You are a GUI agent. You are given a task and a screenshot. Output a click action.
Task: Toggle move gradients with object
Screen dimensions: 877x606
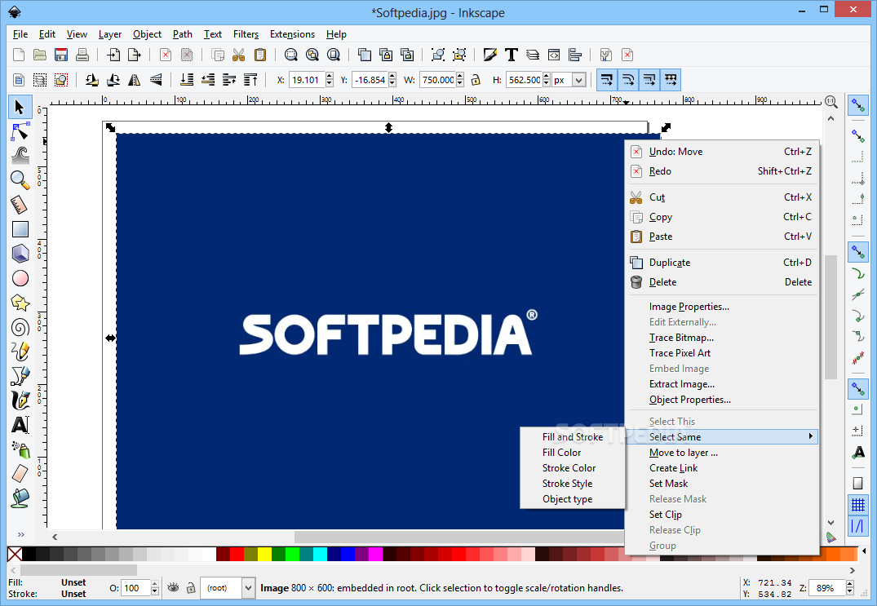[649, 80]
